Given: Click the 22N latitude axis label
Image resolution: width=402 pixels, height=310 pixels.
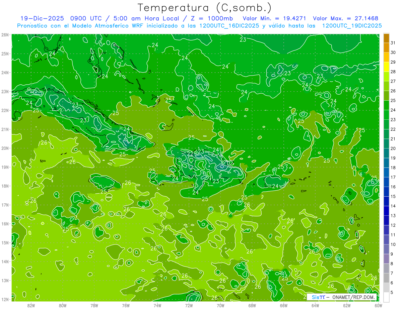Looking at the screenshot, I should click(x=5, y=110).
